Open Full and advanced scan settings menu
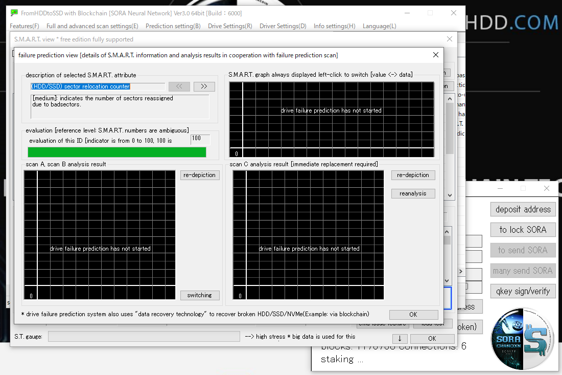This screenshot has height=375, width=562. (92, 26)
